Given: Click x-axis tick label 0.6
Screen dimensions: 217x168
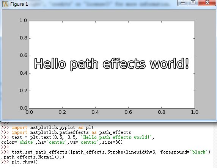Looking at the screenshot, I should 128,112.
